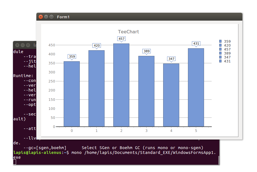
Task: Click the terminal prompt lapis@lapis-alienus
Action: [x=37, y=153]
